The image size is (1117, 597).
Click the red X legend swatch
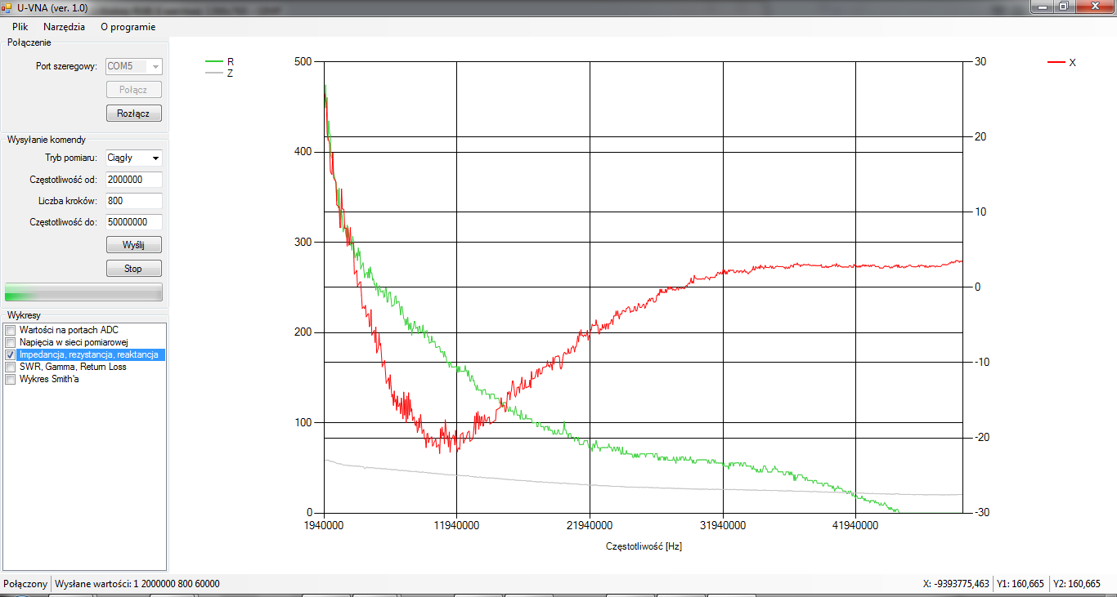1056,62
